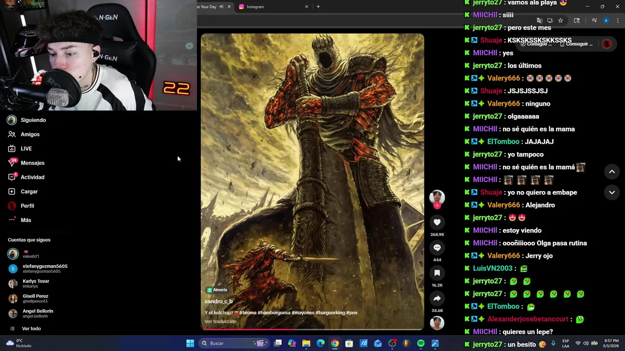This screenshot has width=625, height=351.
Task: Open the Siguiendo feed in sidebar
Action: pyautogui.click(x=27, y=120)
